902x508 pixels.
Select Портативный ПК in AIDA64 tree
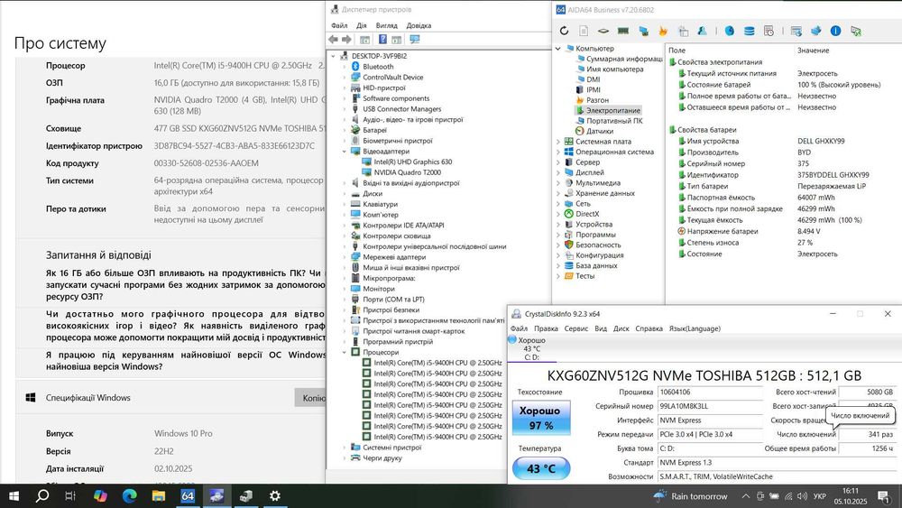click(614, 121)
